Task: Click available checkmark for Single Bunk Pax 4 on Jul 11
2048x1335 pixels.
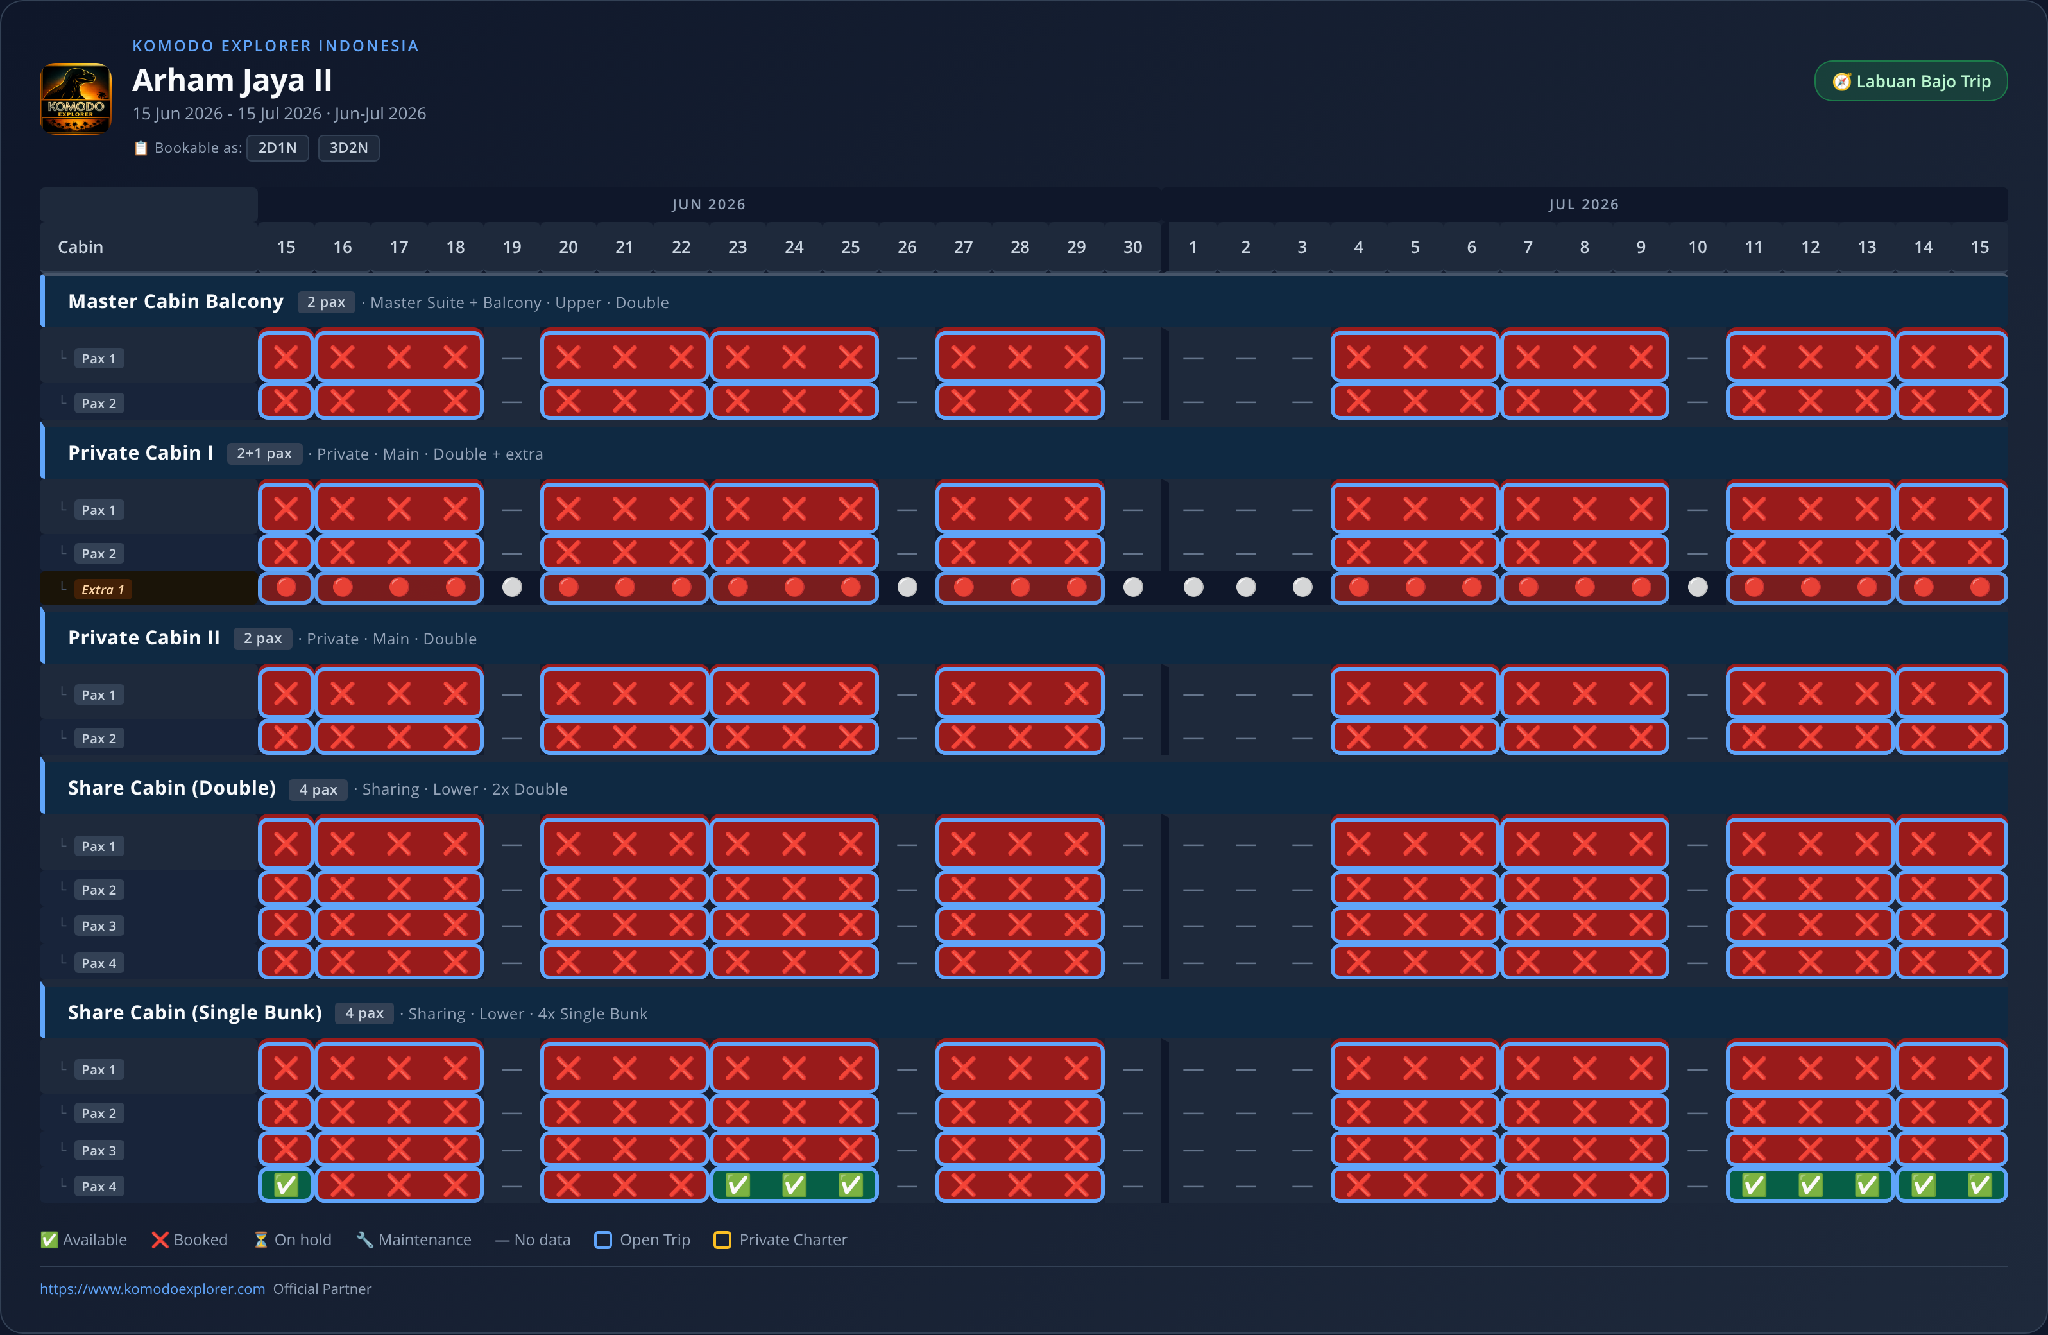Action: 1754,1185
